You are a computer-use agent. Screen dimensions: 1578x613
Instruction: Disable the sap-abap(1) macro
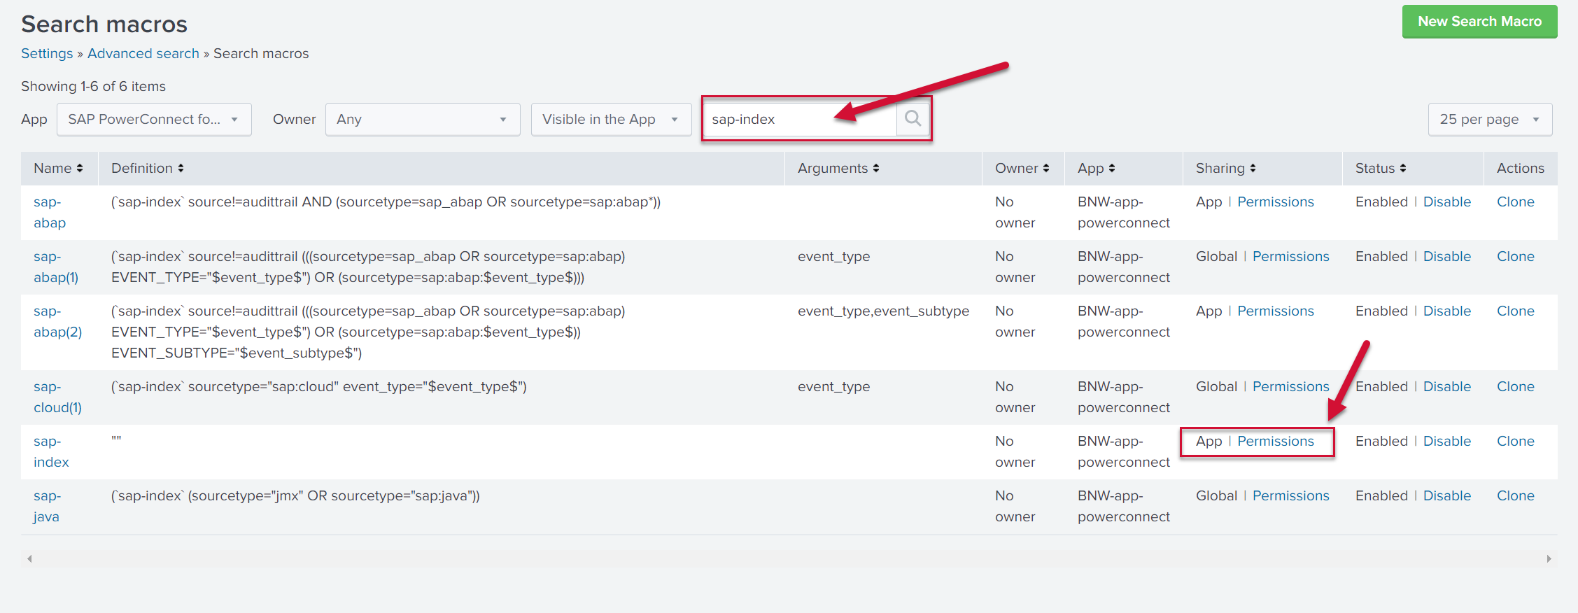click(1446, 257)
